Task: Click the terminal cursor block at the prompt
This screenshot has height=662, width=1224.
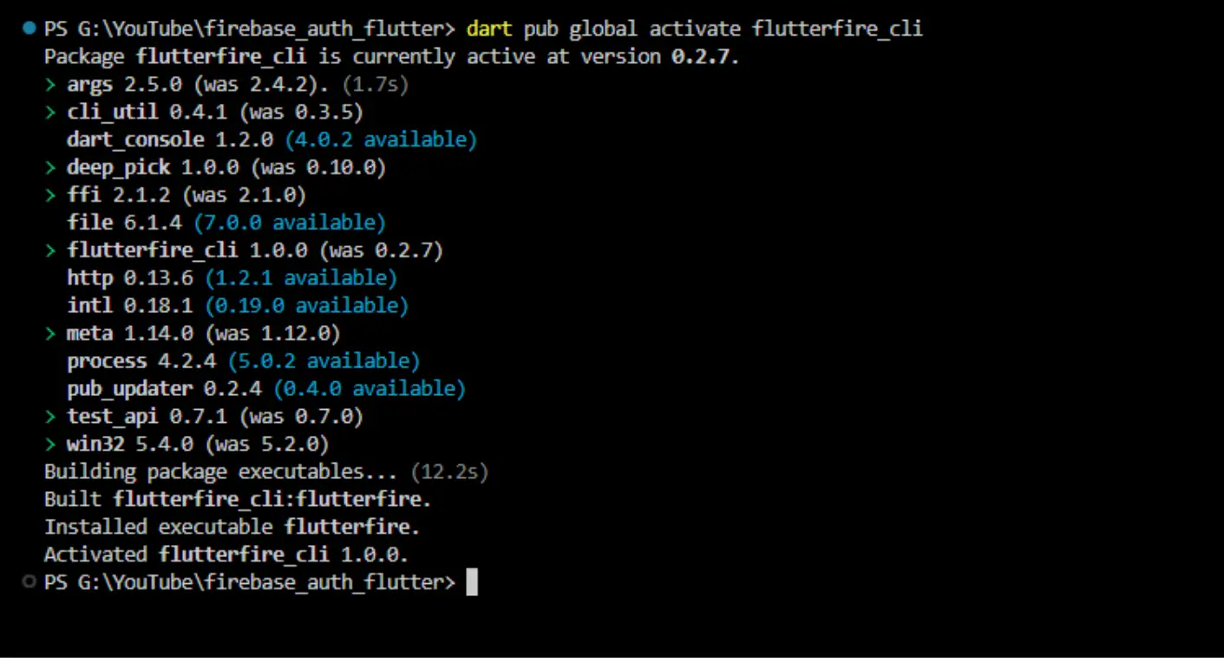Action: click(x=472, y=582)
